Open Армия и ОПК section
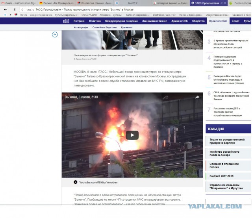This screenshot has width=252, height=218. click(x=180, y=21)
